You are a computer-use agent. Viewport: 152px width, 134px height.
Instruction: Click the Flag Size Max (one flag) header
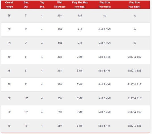tap(80, 5)
